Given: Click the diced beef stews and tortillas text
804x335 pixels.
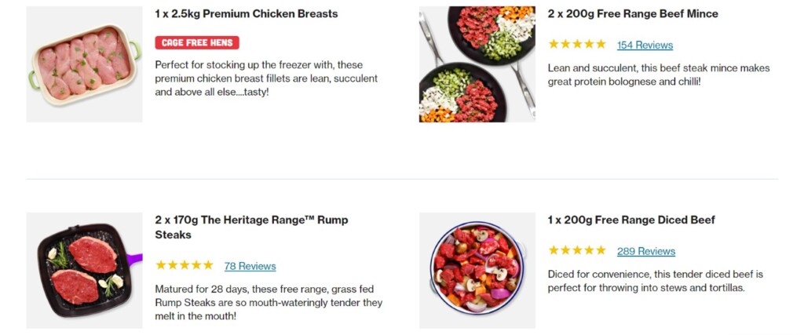Looking at the screenshot, I should pos(655,281).
